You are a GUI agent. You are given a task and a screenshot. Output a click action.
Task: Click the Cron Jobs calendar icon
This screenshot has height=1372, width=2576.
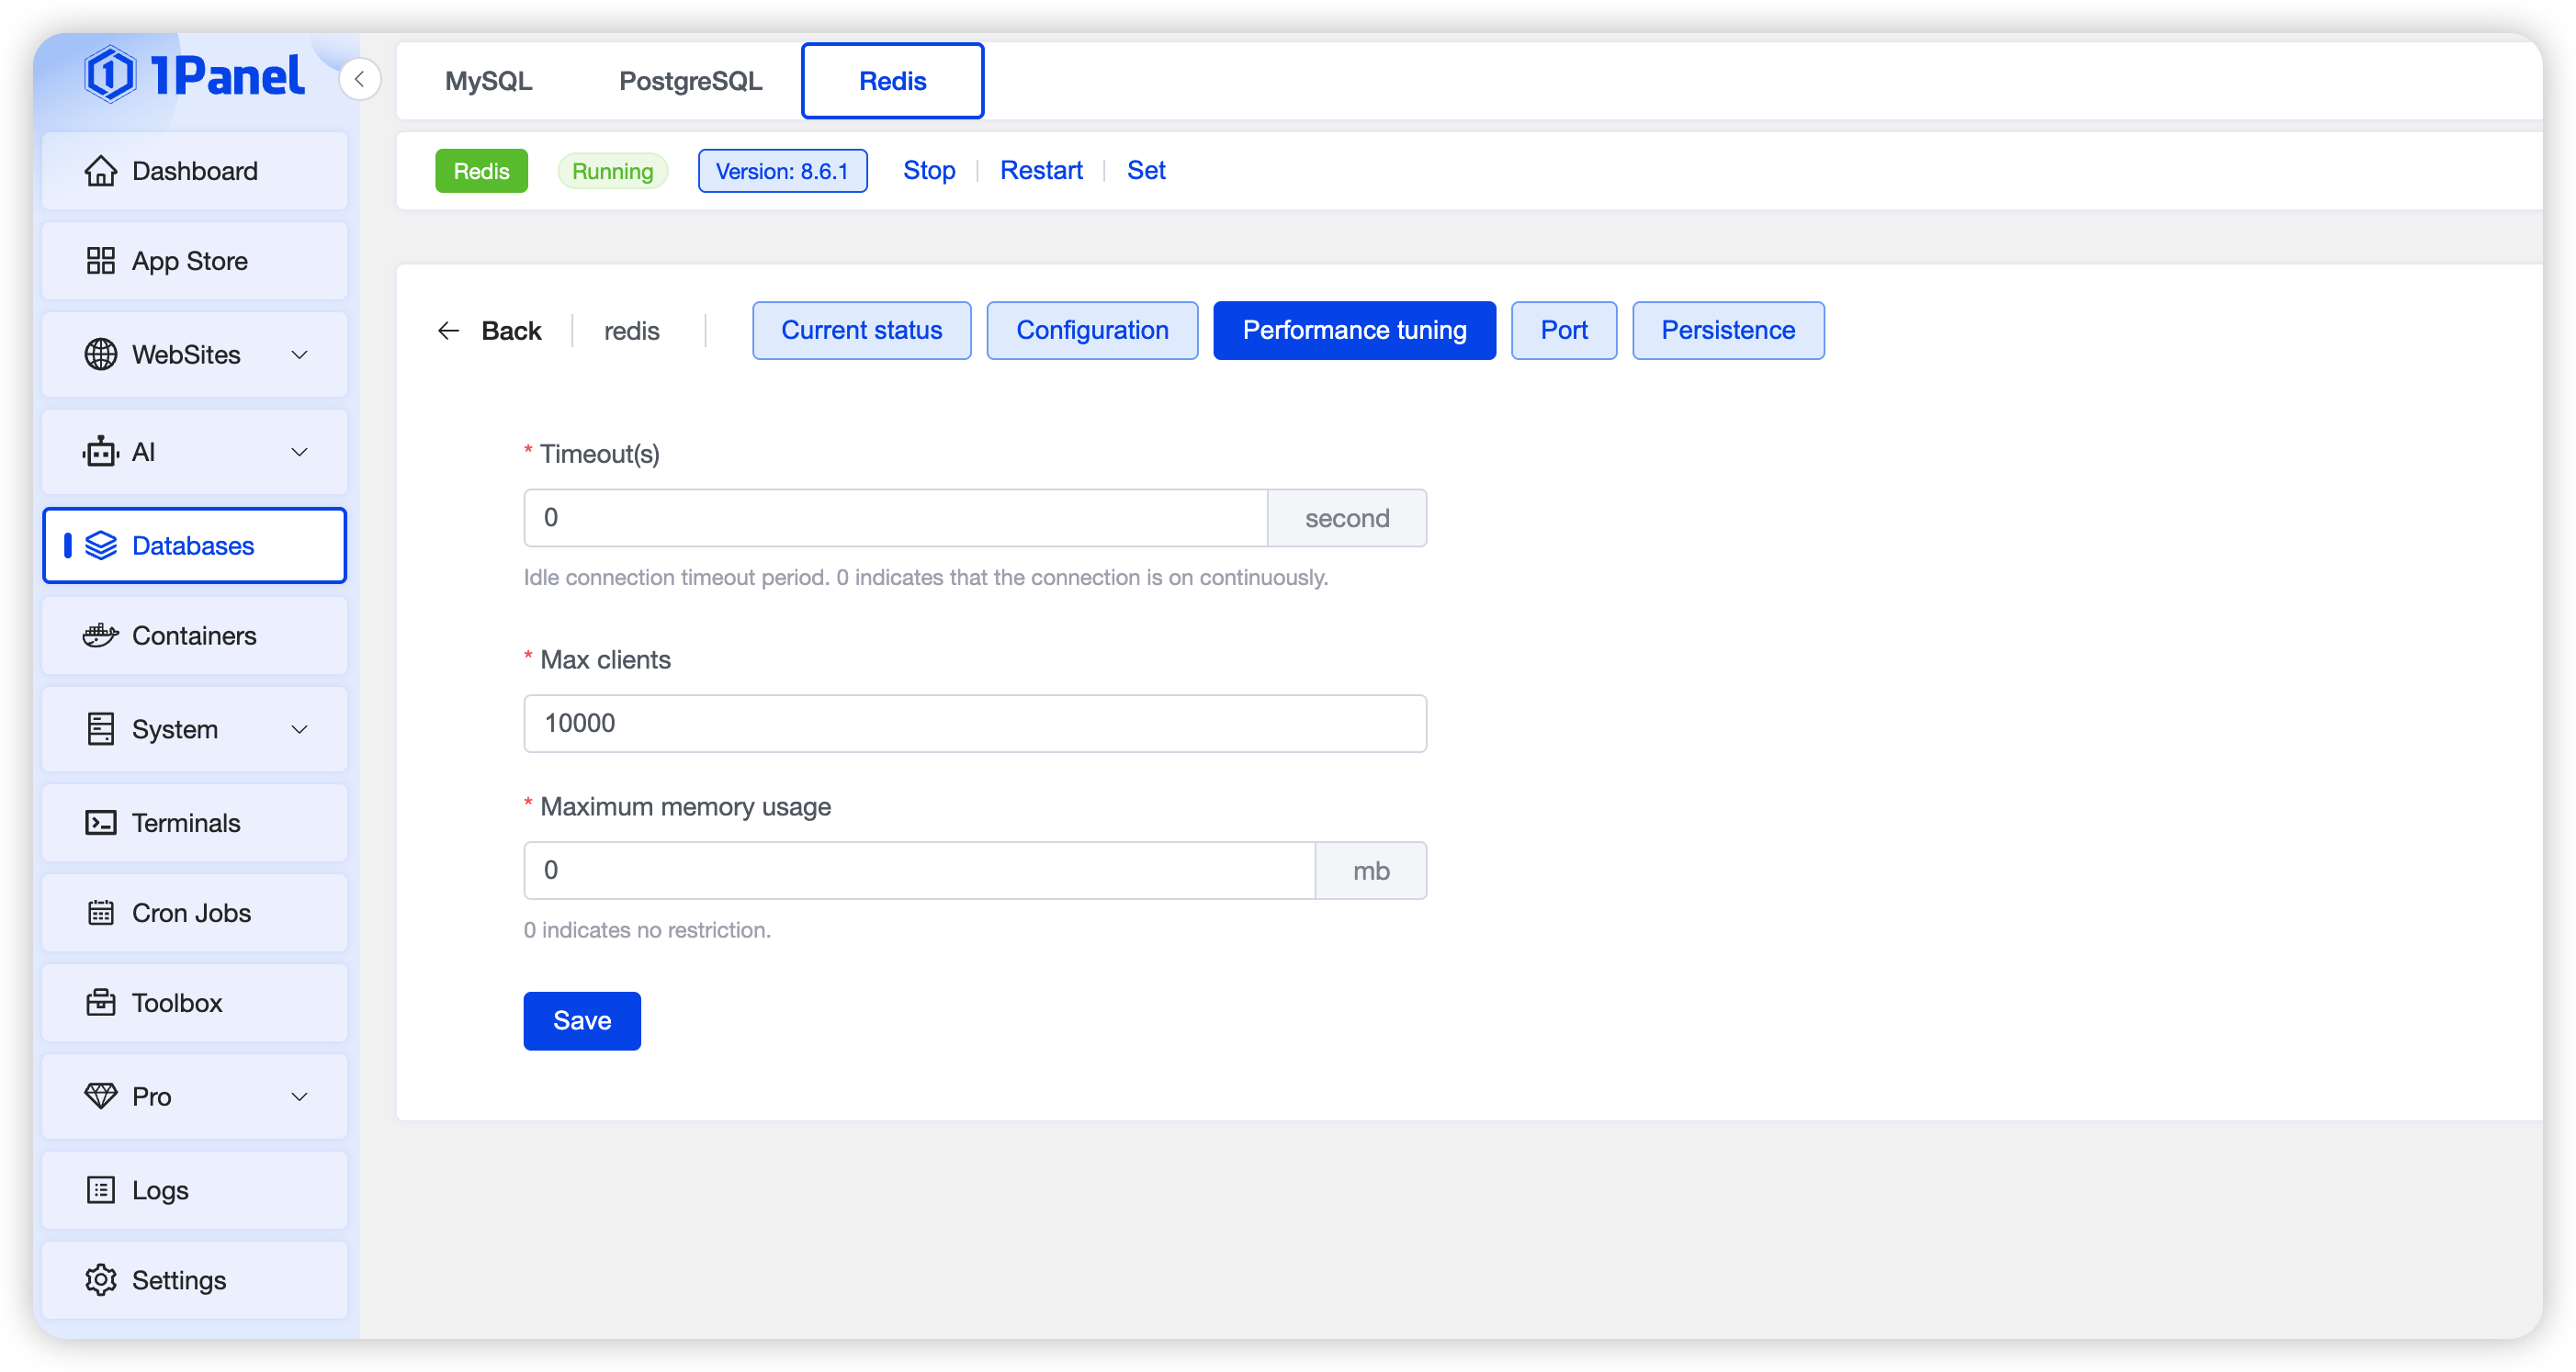pyautogui.click(x=100, y=912)
